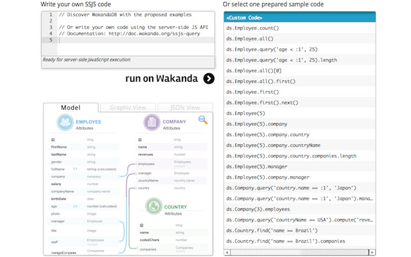Select Brazil .companies sample code
This screenshot has height=257, width=411.
(x=300, y=242)
